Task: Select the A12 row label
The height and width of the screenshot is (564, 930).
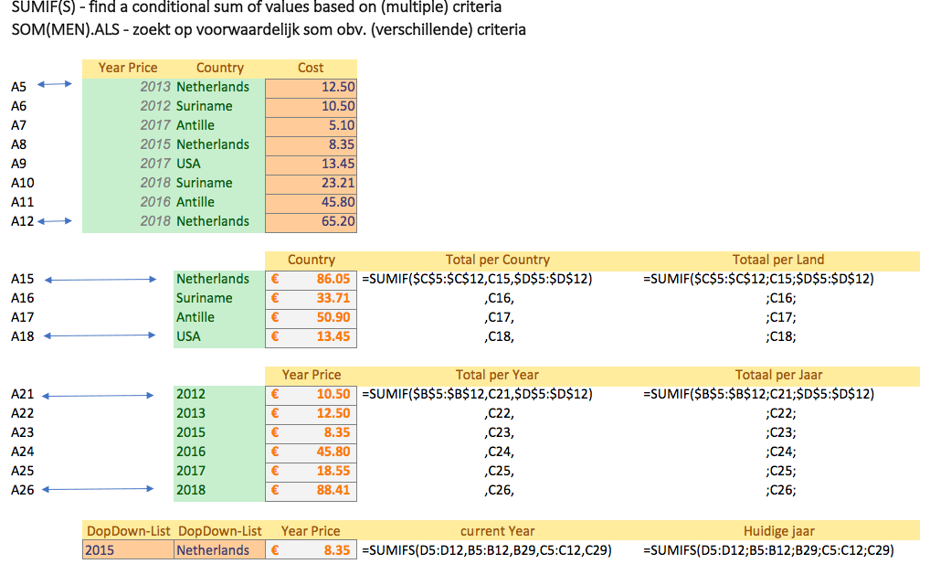Action: pos(22,221)
